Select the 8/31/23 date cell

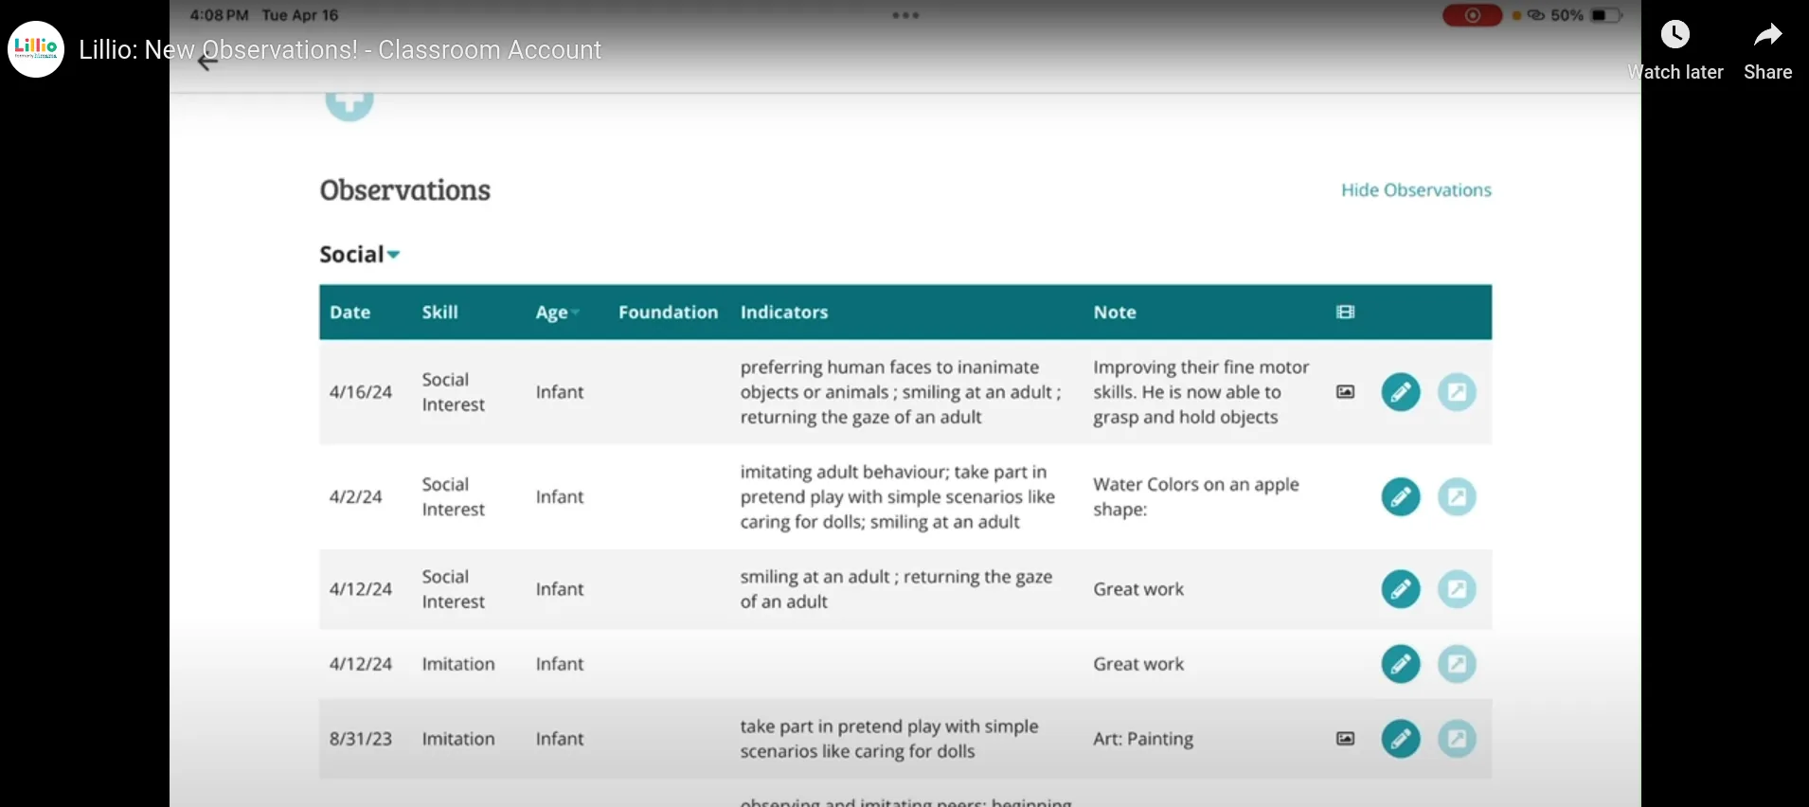point(361,739)
